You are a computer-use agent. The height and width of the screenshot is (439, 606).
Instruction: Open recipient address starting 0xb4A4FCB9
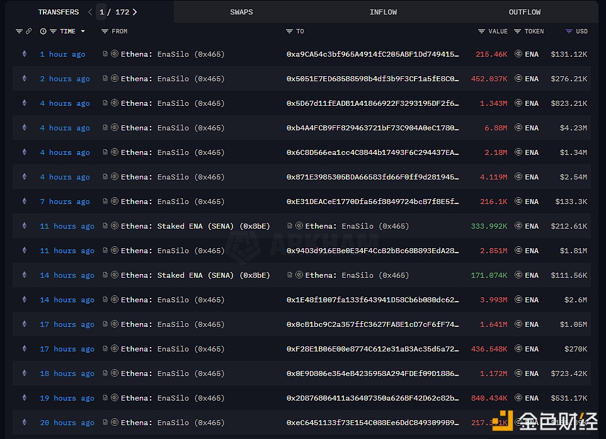point(372,128)
